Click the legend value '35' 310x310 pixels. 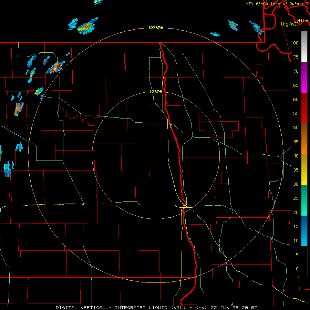pos(296,170)
